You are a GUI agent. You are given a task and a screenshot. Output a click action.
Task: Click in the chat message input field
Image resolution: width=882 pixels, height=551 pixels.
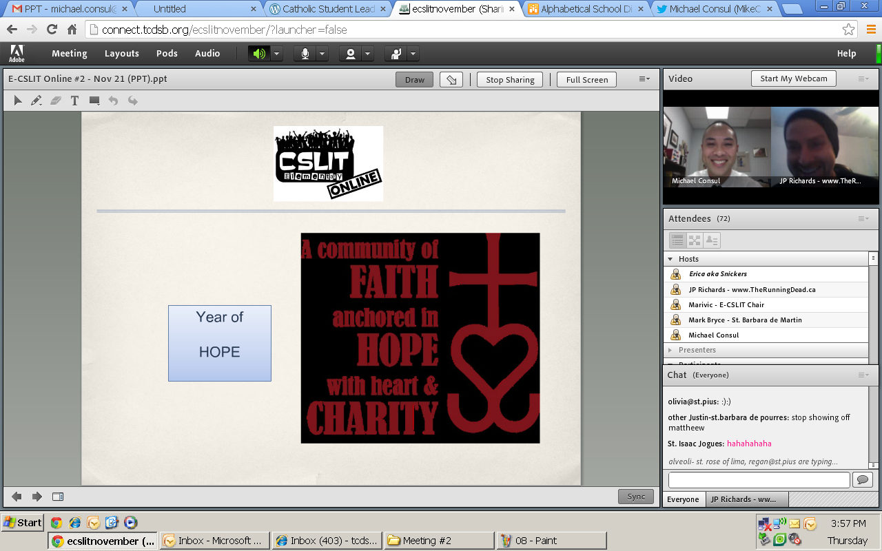(759, 479)
